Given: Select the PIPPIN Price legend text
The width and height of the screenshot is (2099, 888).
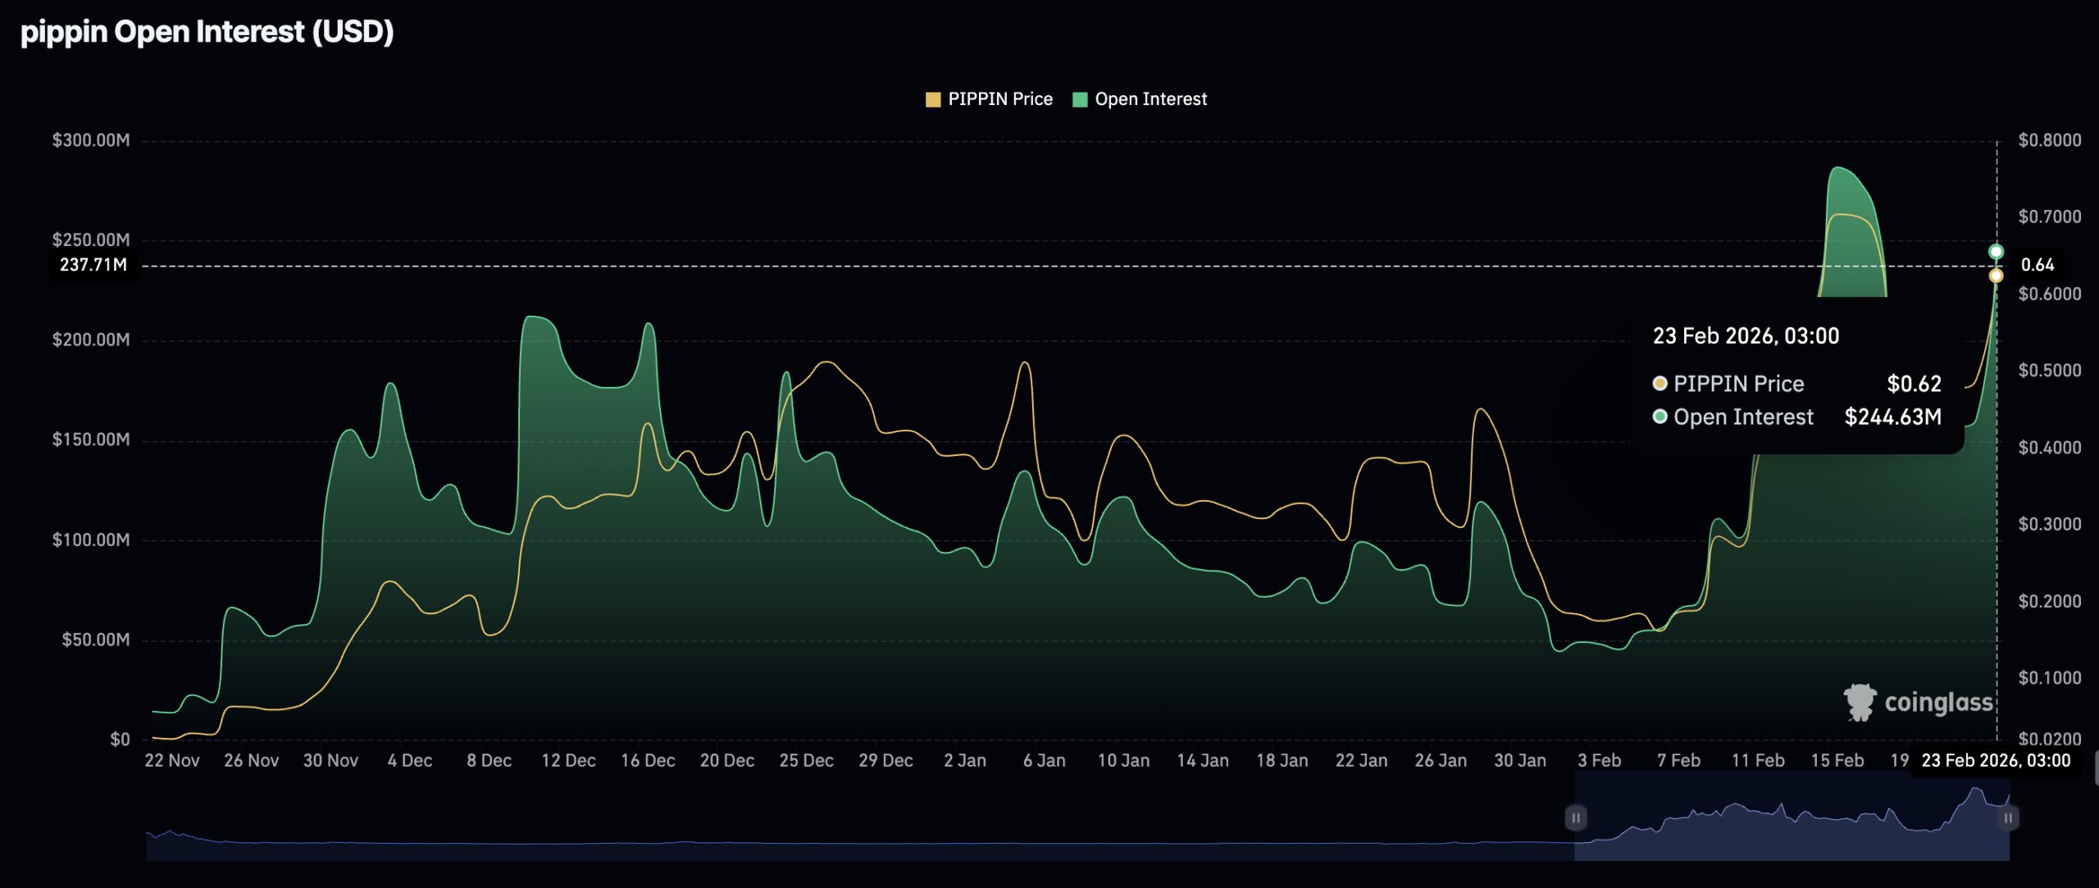Looking at the screenshot, I should pyautogui.click(x=999, y=98).
